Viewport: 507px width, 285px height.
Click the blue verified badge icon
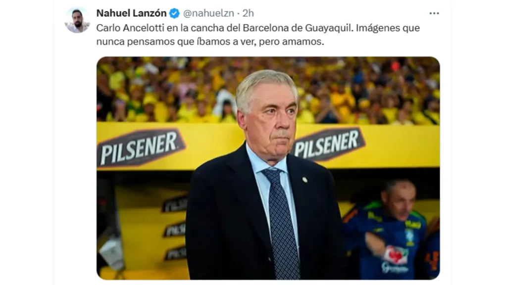click(x=175, y=13)
